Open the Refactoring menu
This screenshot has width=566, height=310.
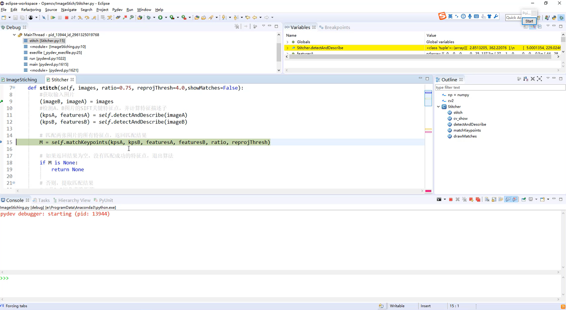point(31,10)
